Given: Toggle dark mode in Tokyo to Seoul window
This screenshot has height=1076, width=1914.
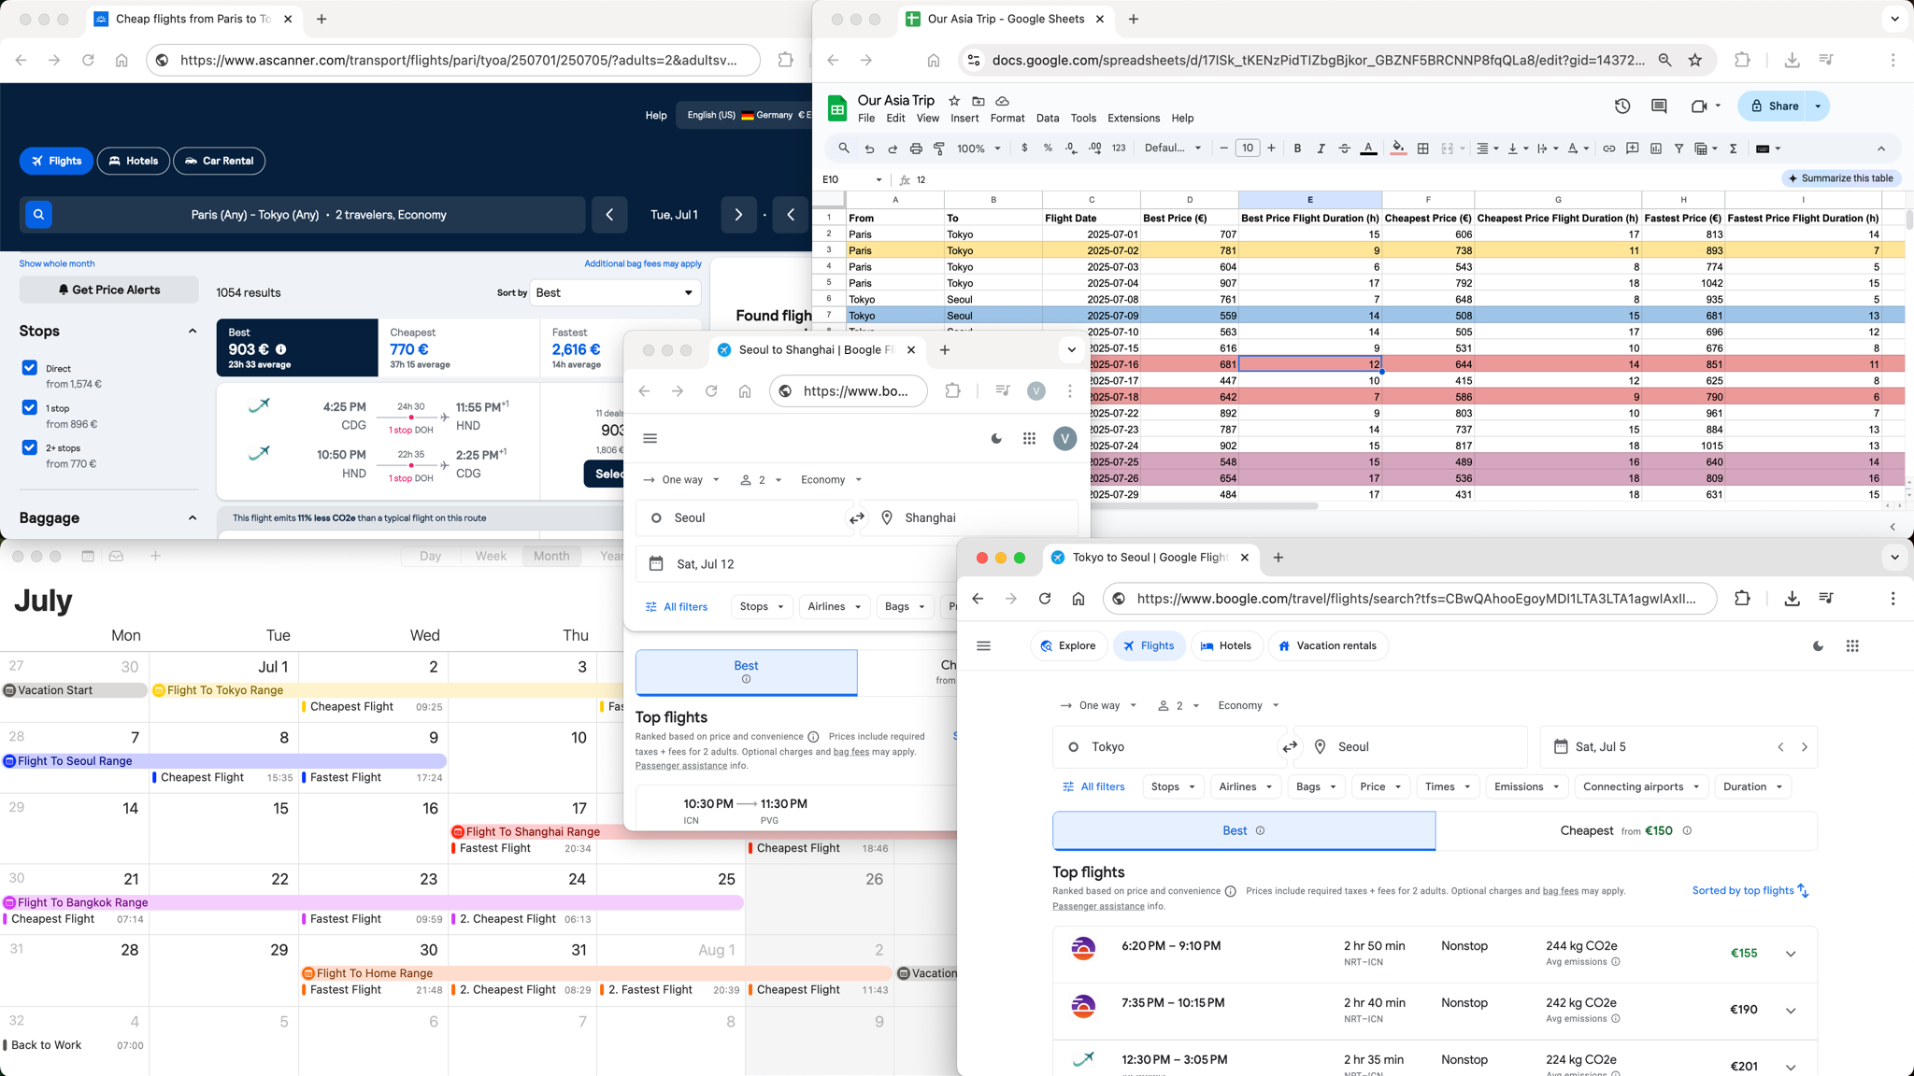Looking at the screenshot, I should coord(1818,646).
